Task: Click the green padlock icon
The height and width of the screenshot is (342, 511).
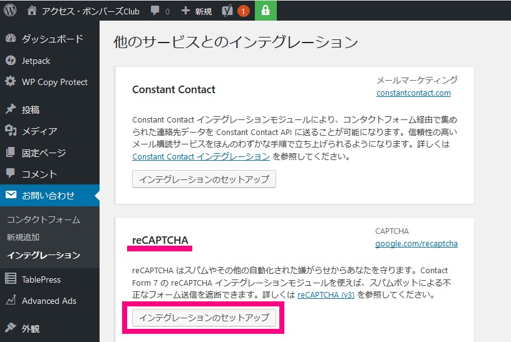Action: point(266,11)
